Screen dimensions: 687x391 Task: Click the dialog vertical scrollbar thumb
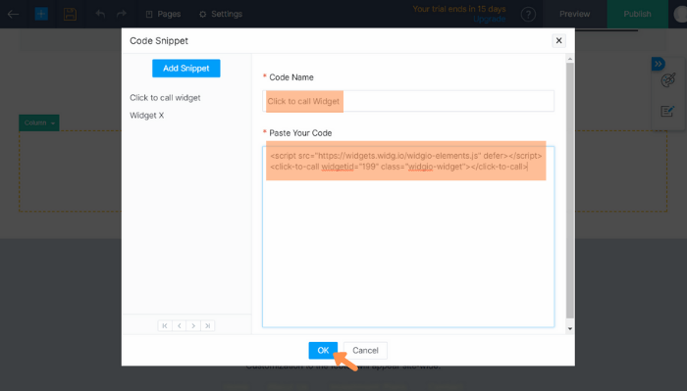click(570, 190)
